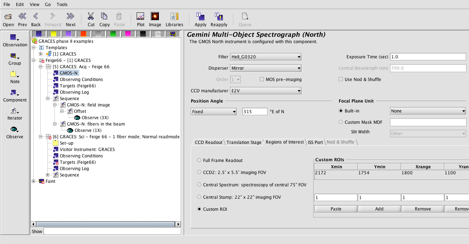Select the Custom Mask MDF radio
Viewport: 469px width, 244px height.
click(341, 122)
